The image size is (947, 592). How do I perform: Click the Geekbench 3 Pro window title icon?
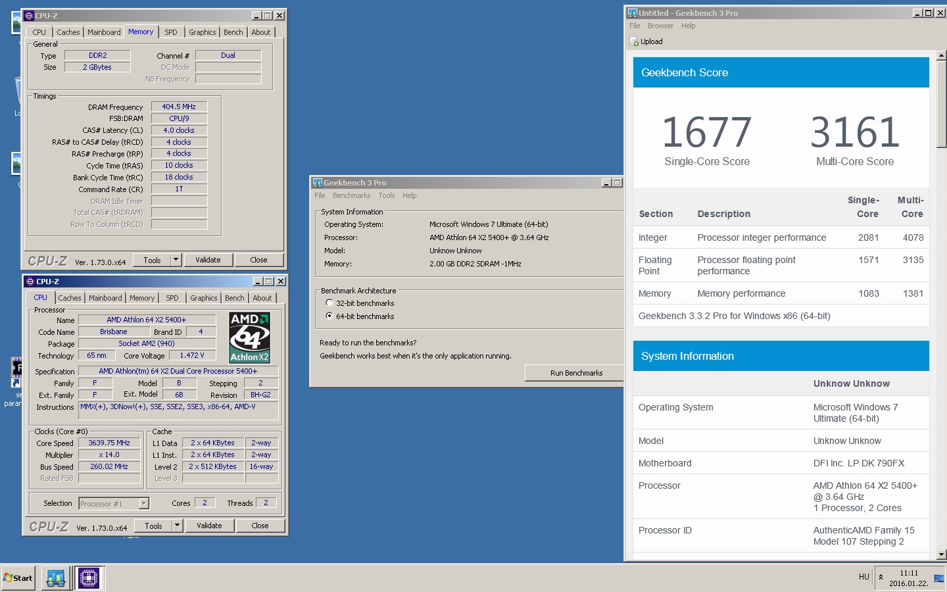(318, 183)
